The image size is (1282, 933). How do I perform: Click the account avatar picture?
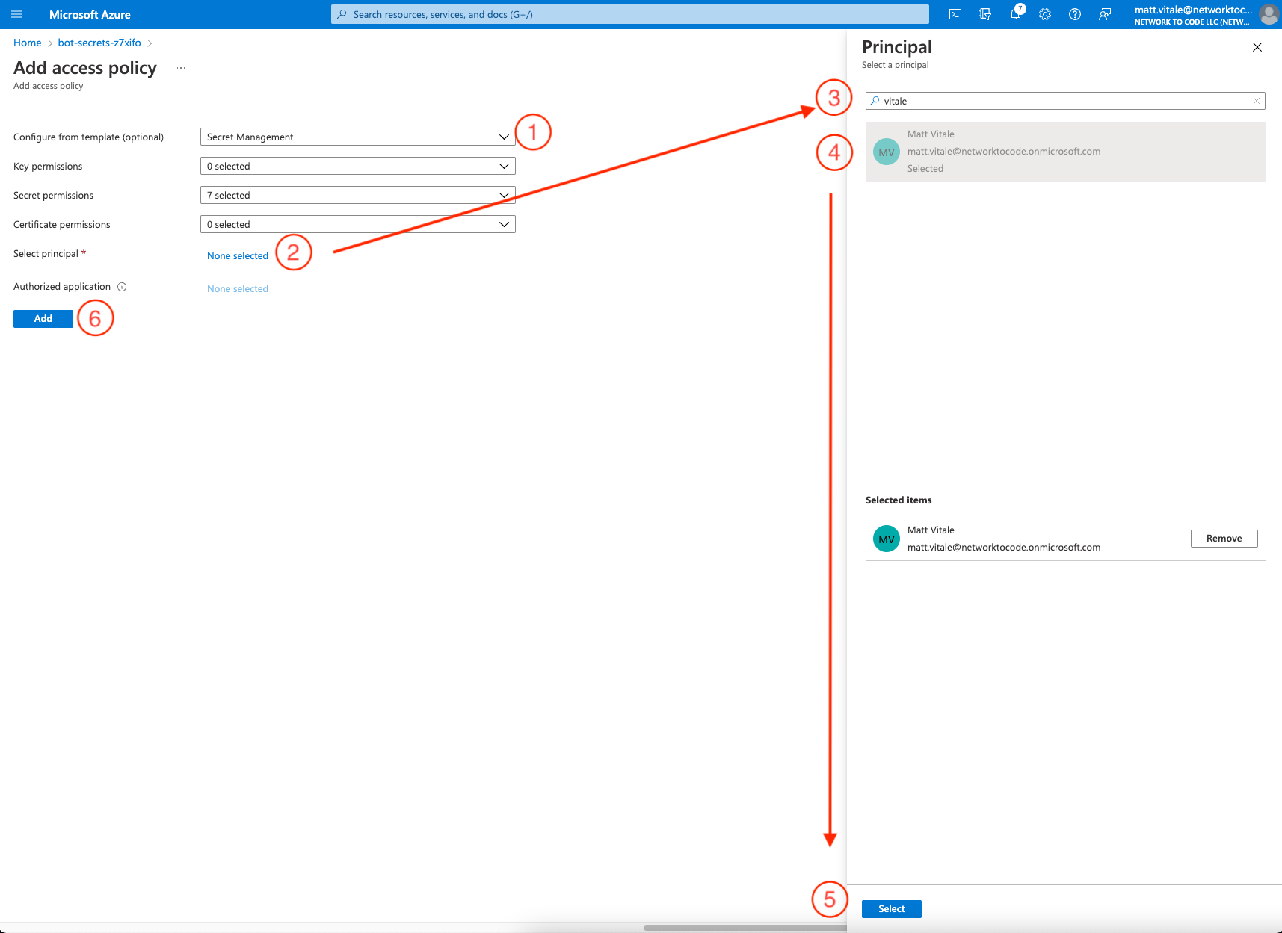[1268, 13]
